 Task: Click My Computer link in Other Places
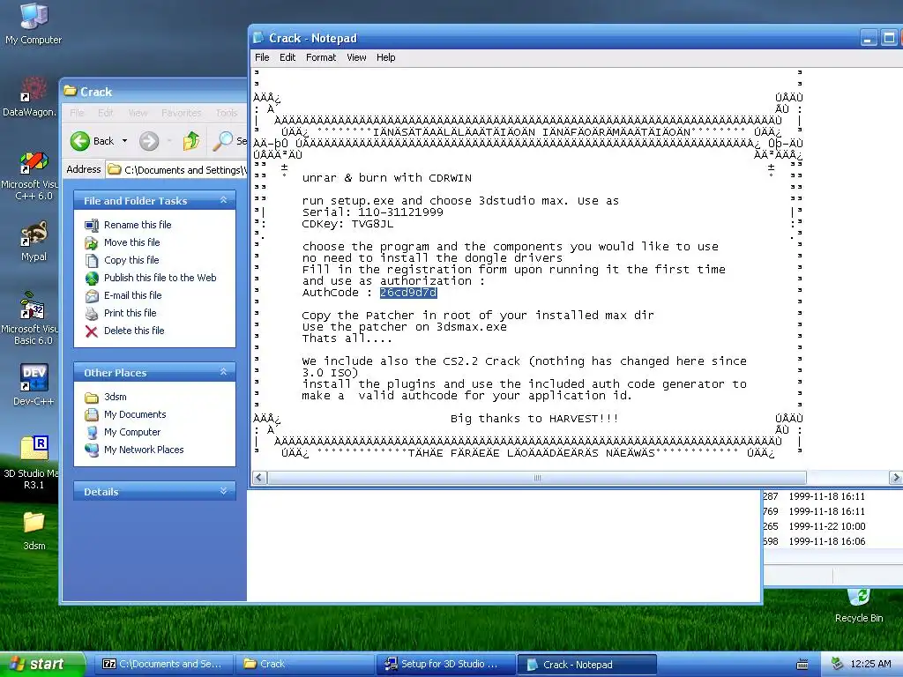(132, 432)
